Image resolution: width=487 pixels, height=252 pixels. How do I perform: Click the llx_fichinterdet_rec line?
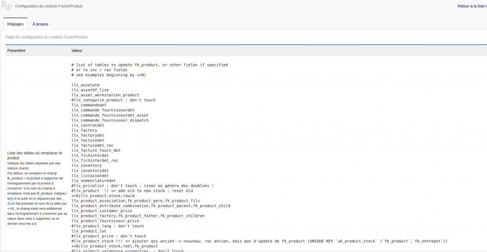click(x=95, y=160)
